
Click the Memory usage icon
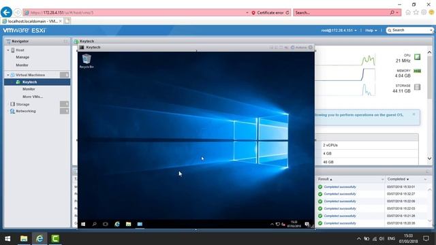[418, 71]
